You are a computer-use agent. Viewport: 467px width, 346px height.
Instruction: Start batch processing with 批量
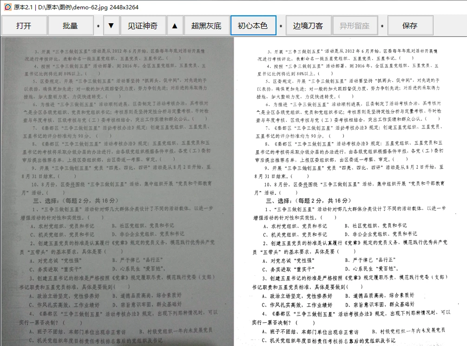(70, 26)
